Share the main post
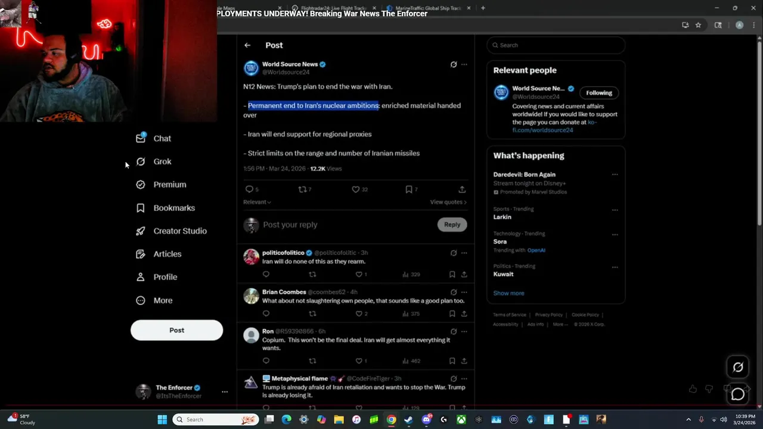The image size is (763, 429). click(462, 189)
